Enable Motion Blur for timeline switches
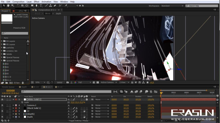The height and width of the screenshot is (123, 220). pyautogui.click(x=141, y=92)
